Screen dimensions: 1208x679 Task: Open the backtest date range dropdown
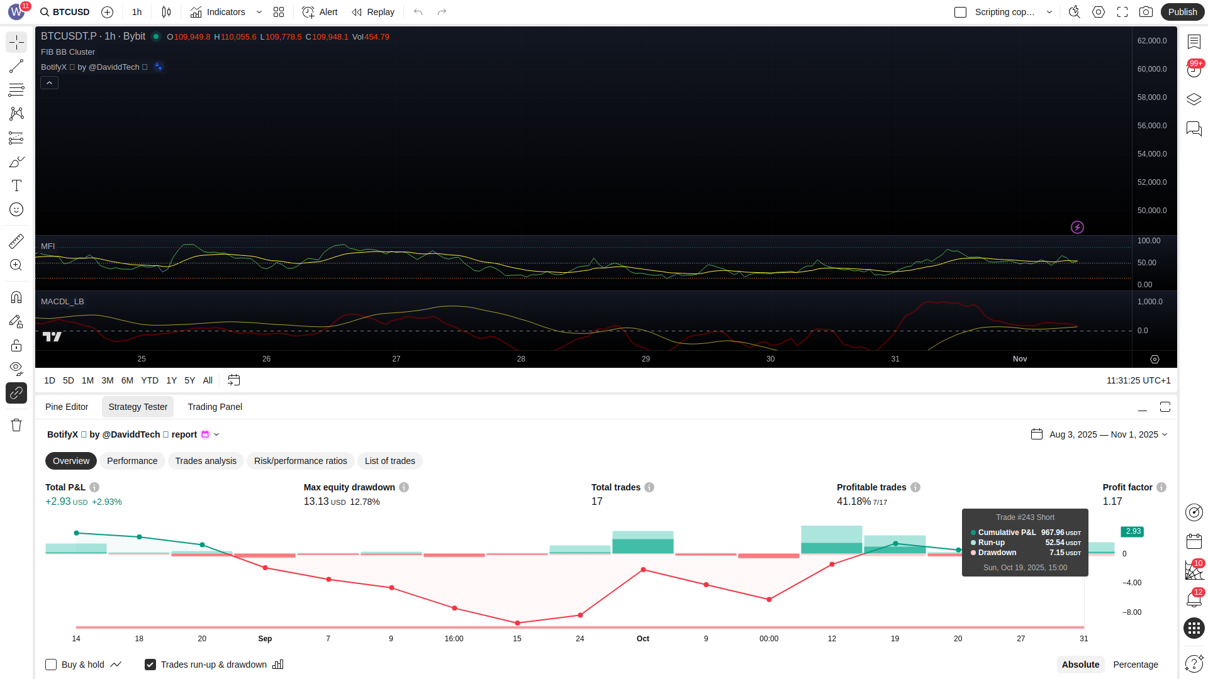(1107, 434)
